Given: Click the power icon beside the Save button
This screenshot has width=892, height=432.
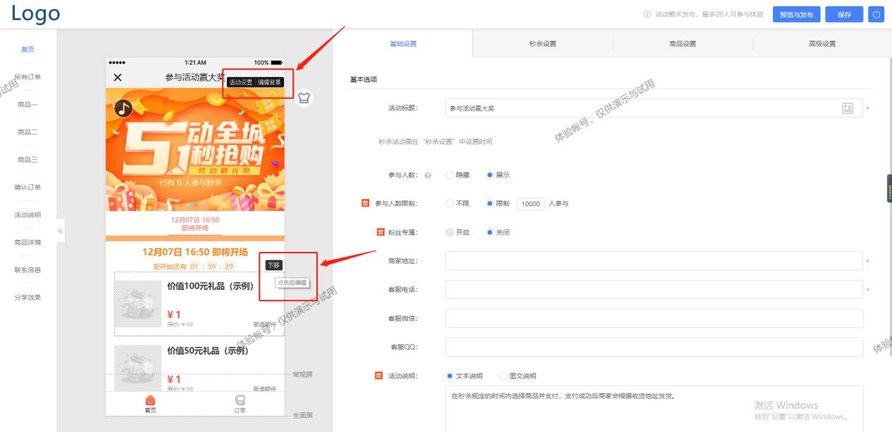Looking at the screenshot, I should pyautogui.click(x=876, y=13).
